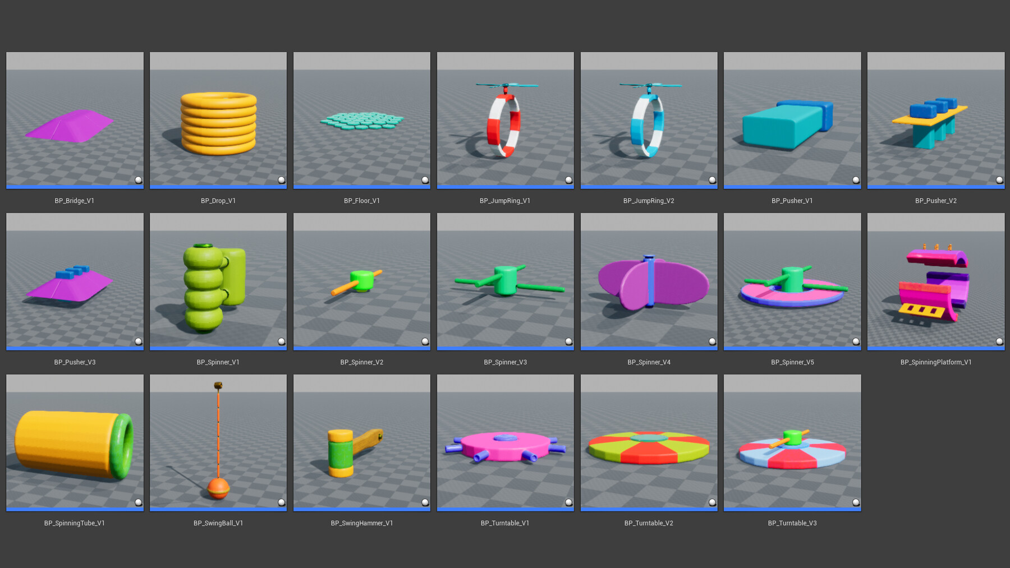Click the sphere preview icon on BP_Bridge_V1
This screenshot has height=568, width=1010.
point(136,179)
